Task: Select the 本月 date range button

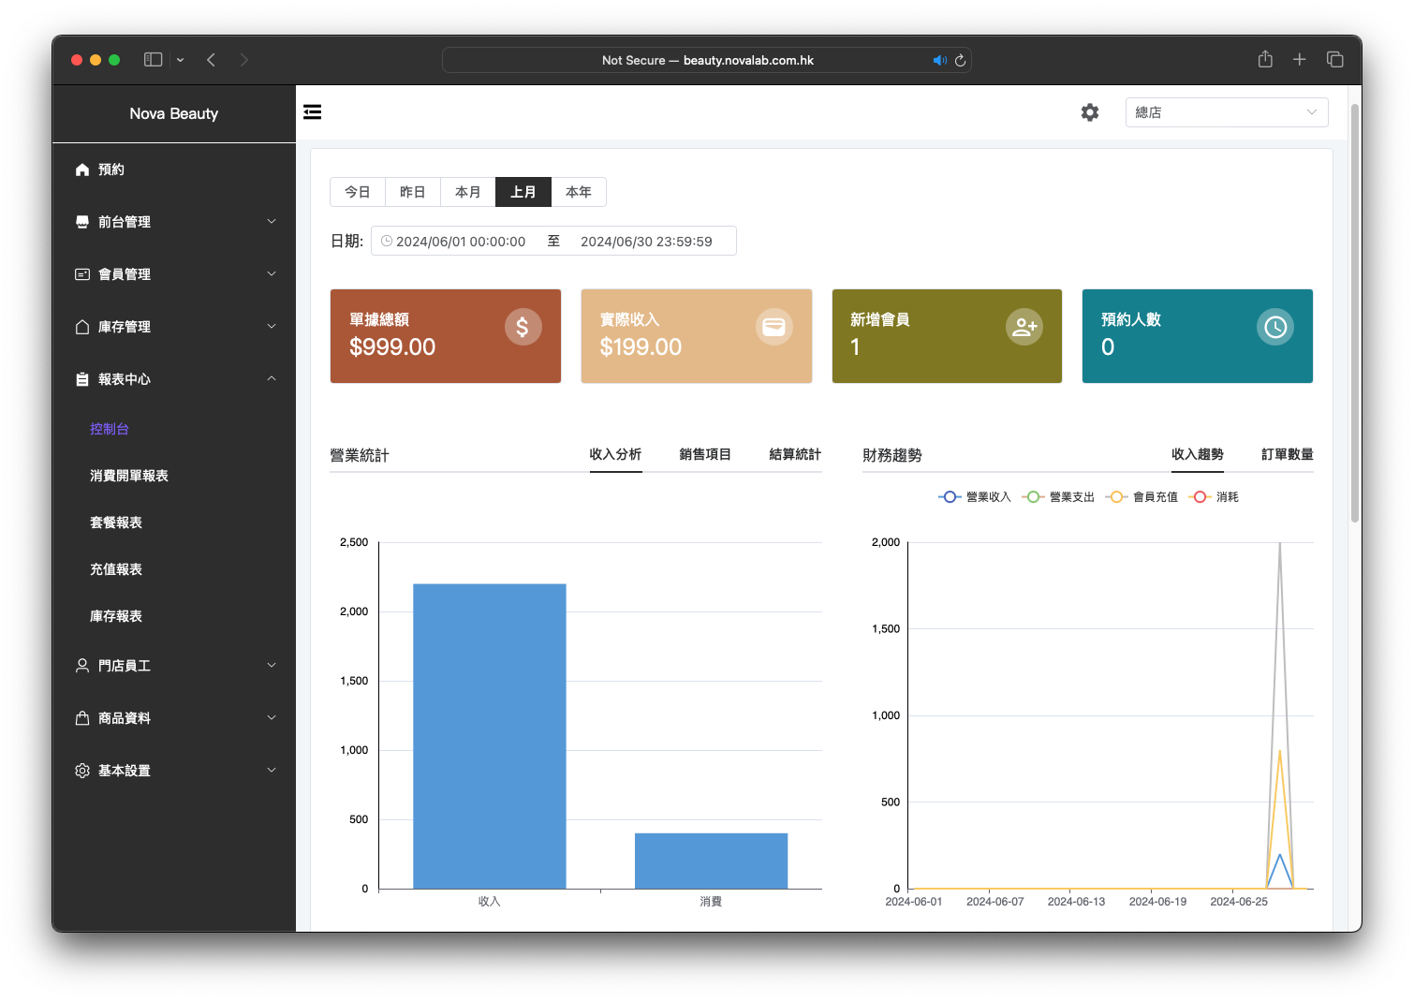Action: tap(468, 192)
